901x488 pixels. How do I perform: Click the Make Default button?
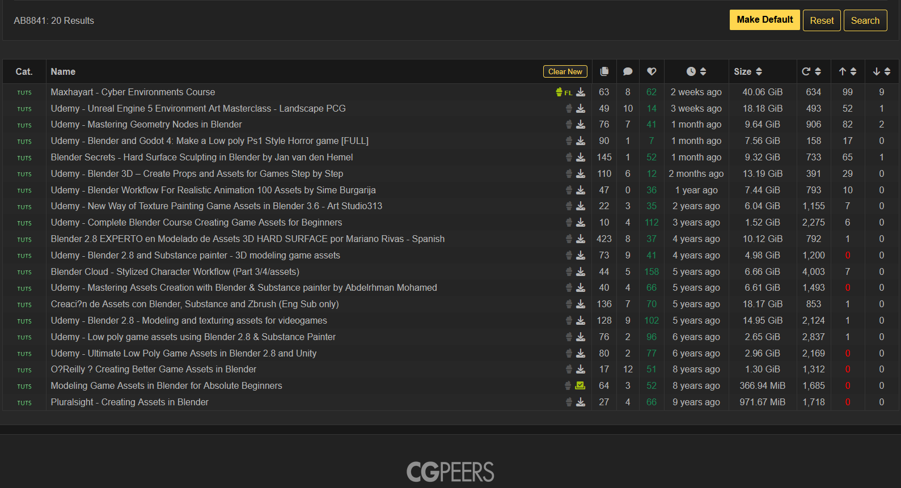point(765,20)
